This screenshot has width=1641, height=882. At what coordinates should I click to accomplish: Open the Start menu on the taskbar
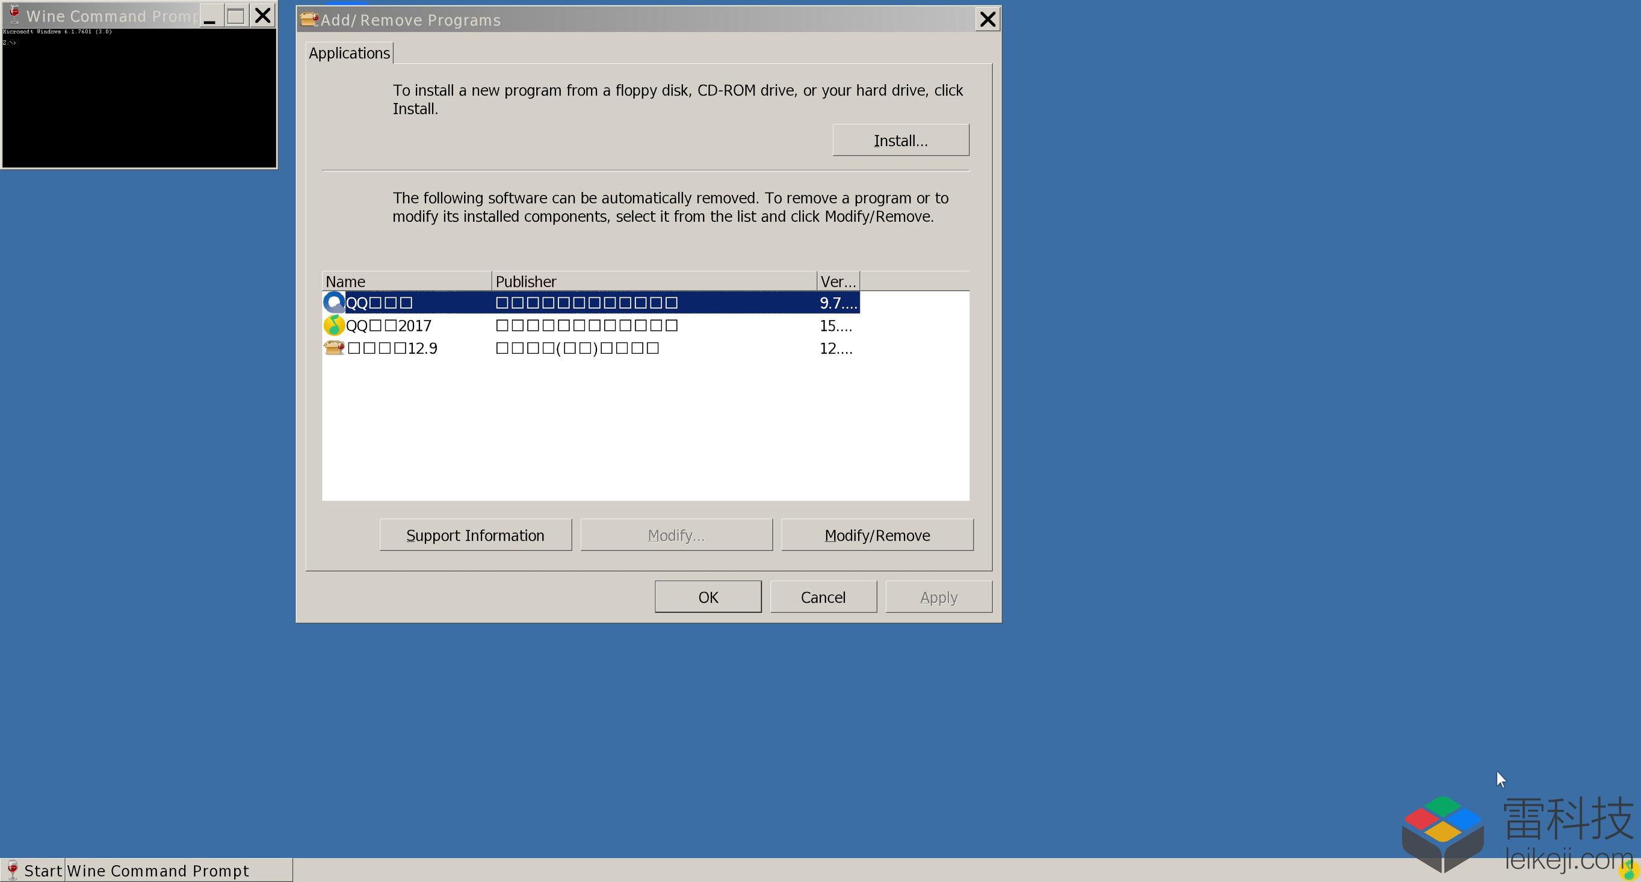click(x=33, y=870)
